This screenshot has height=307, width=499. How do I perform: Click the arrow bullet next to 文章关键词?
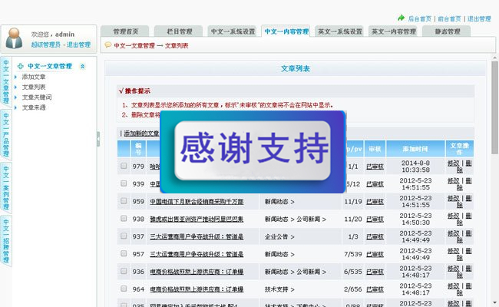[x=15, y=97]
